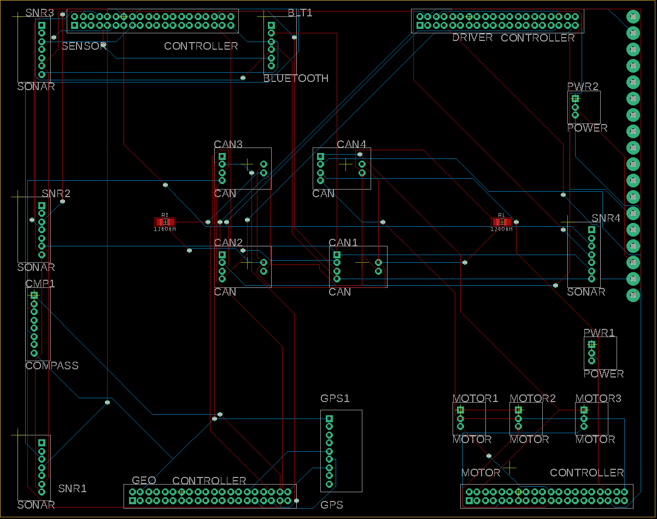Click the CAN2 designator label

tap(228, 243)
